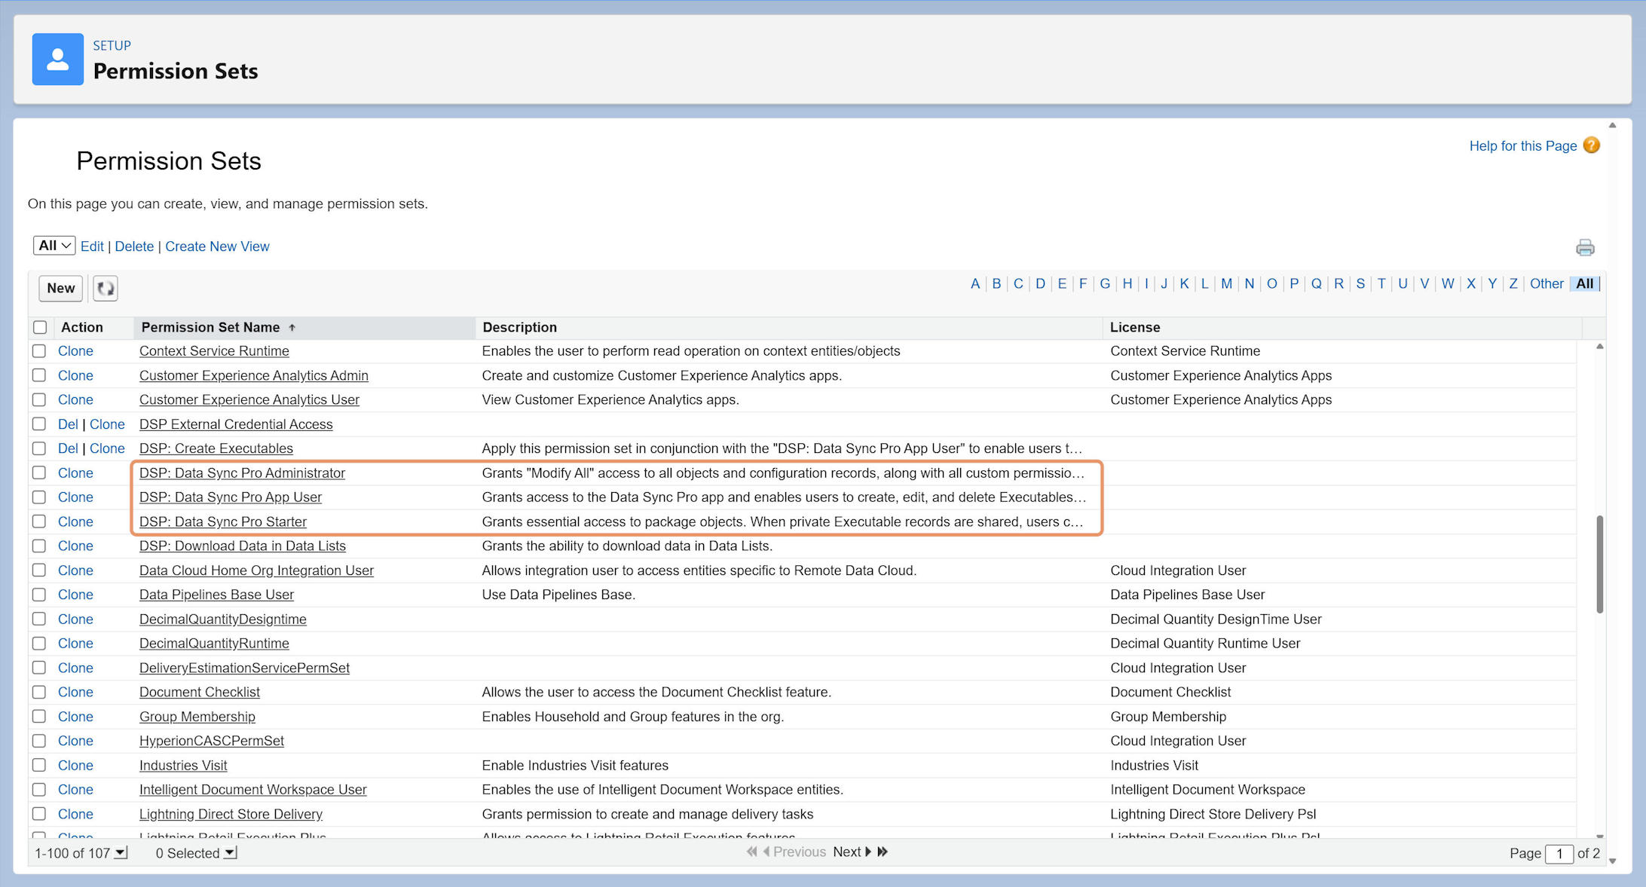This screenshot has height=887, width=1646.
Task: Tick the checkbox for DSP: Data Sync Pro Administrator
Action: 39,473
